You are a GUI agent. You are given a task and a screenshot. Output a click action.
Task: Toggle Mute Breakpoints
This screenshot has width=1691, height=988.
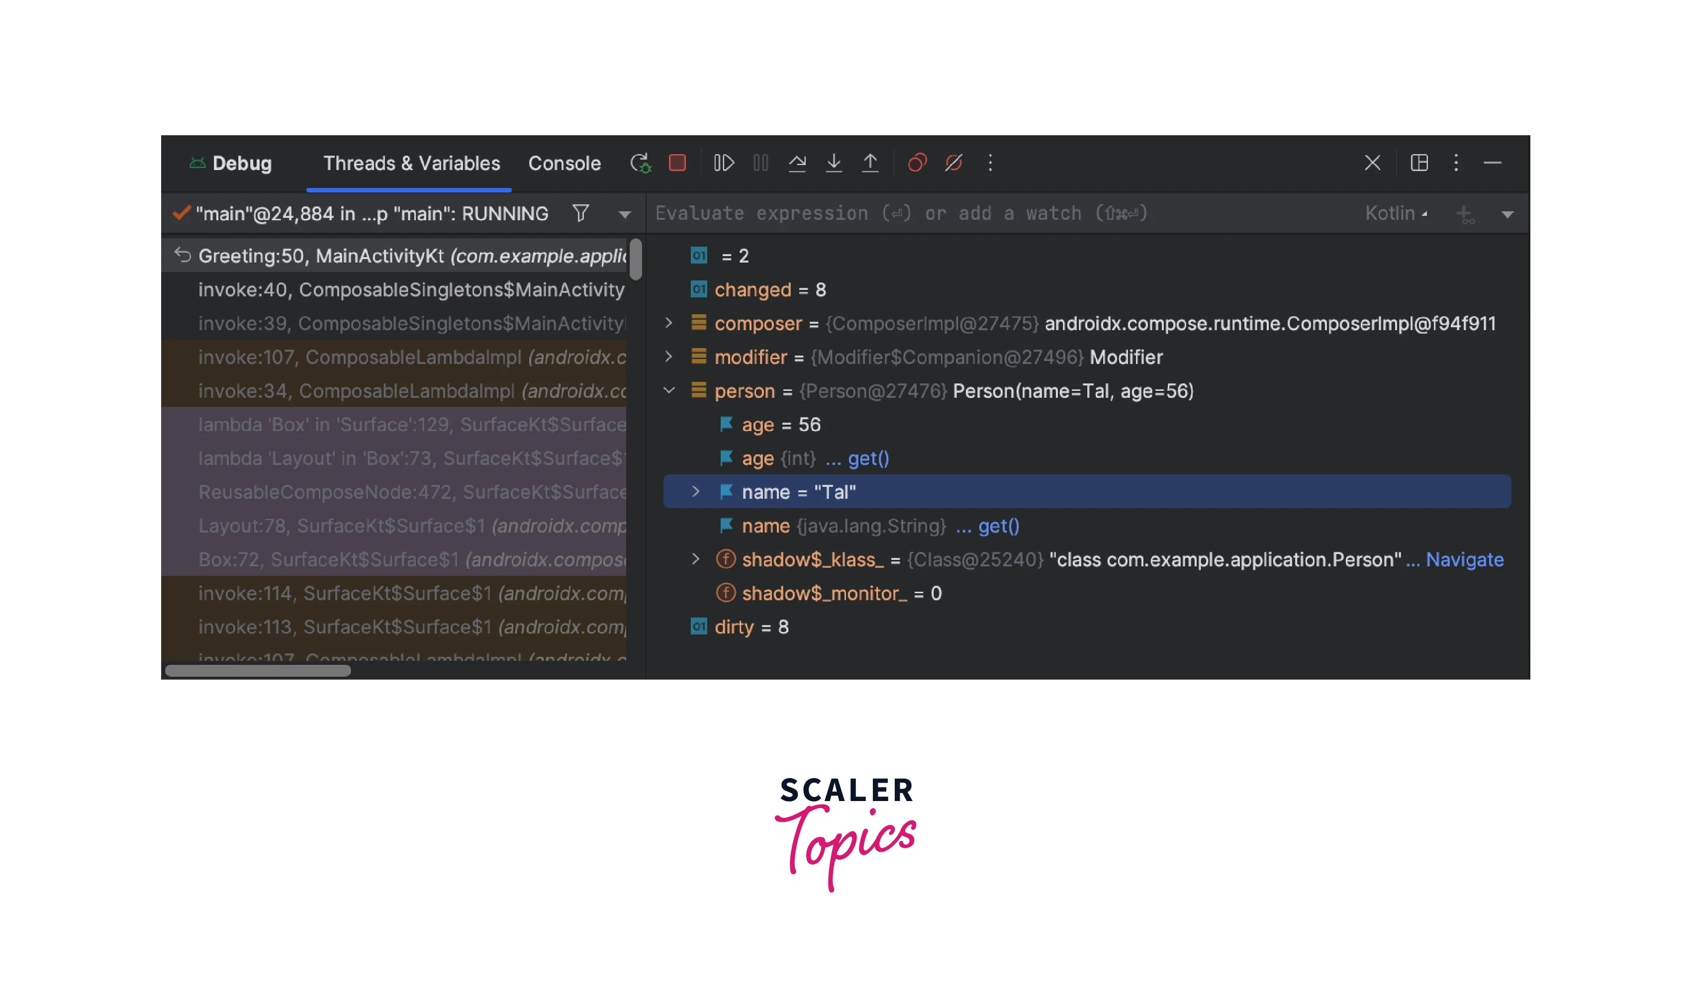click(953, 163)
